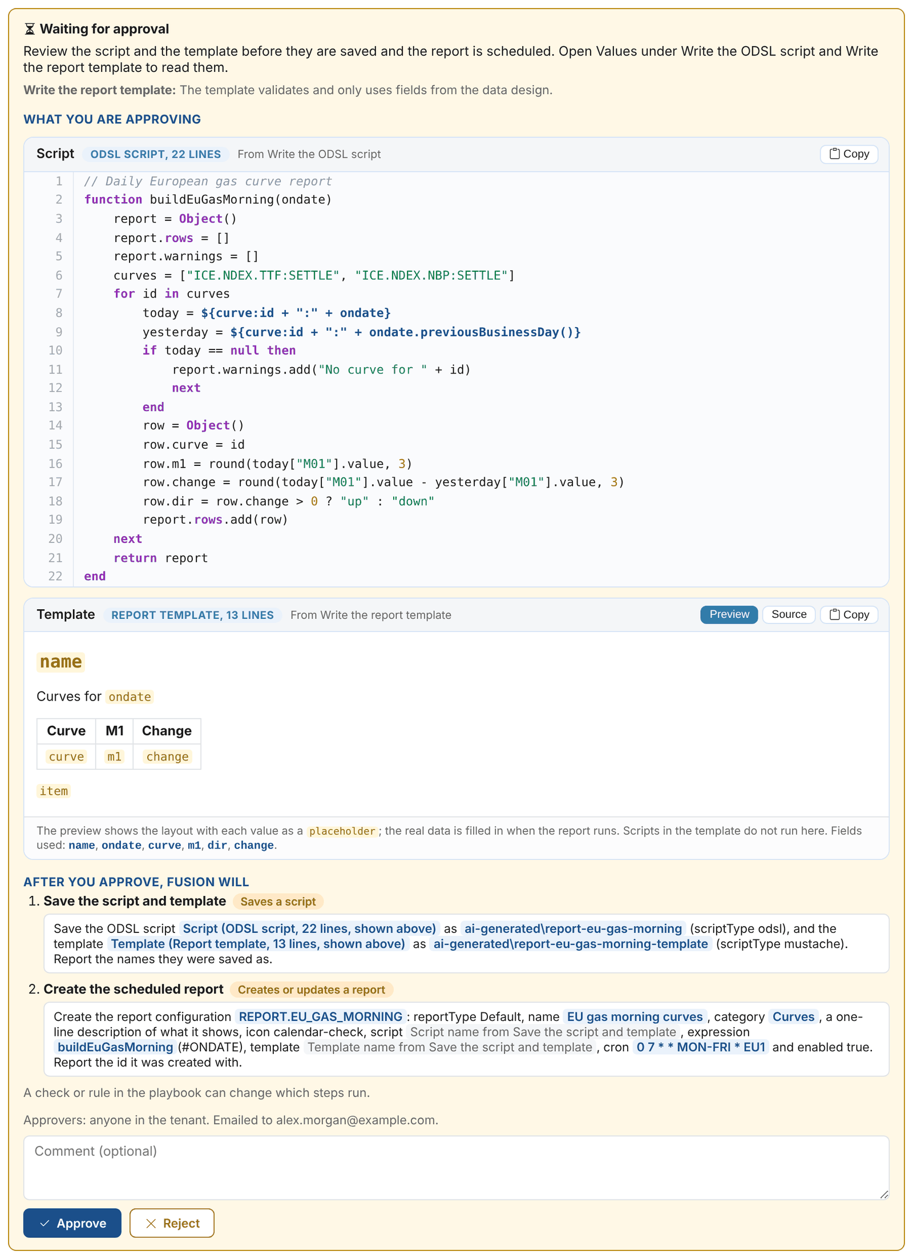Click the buildEuGasMorning expression chip

115,1047
